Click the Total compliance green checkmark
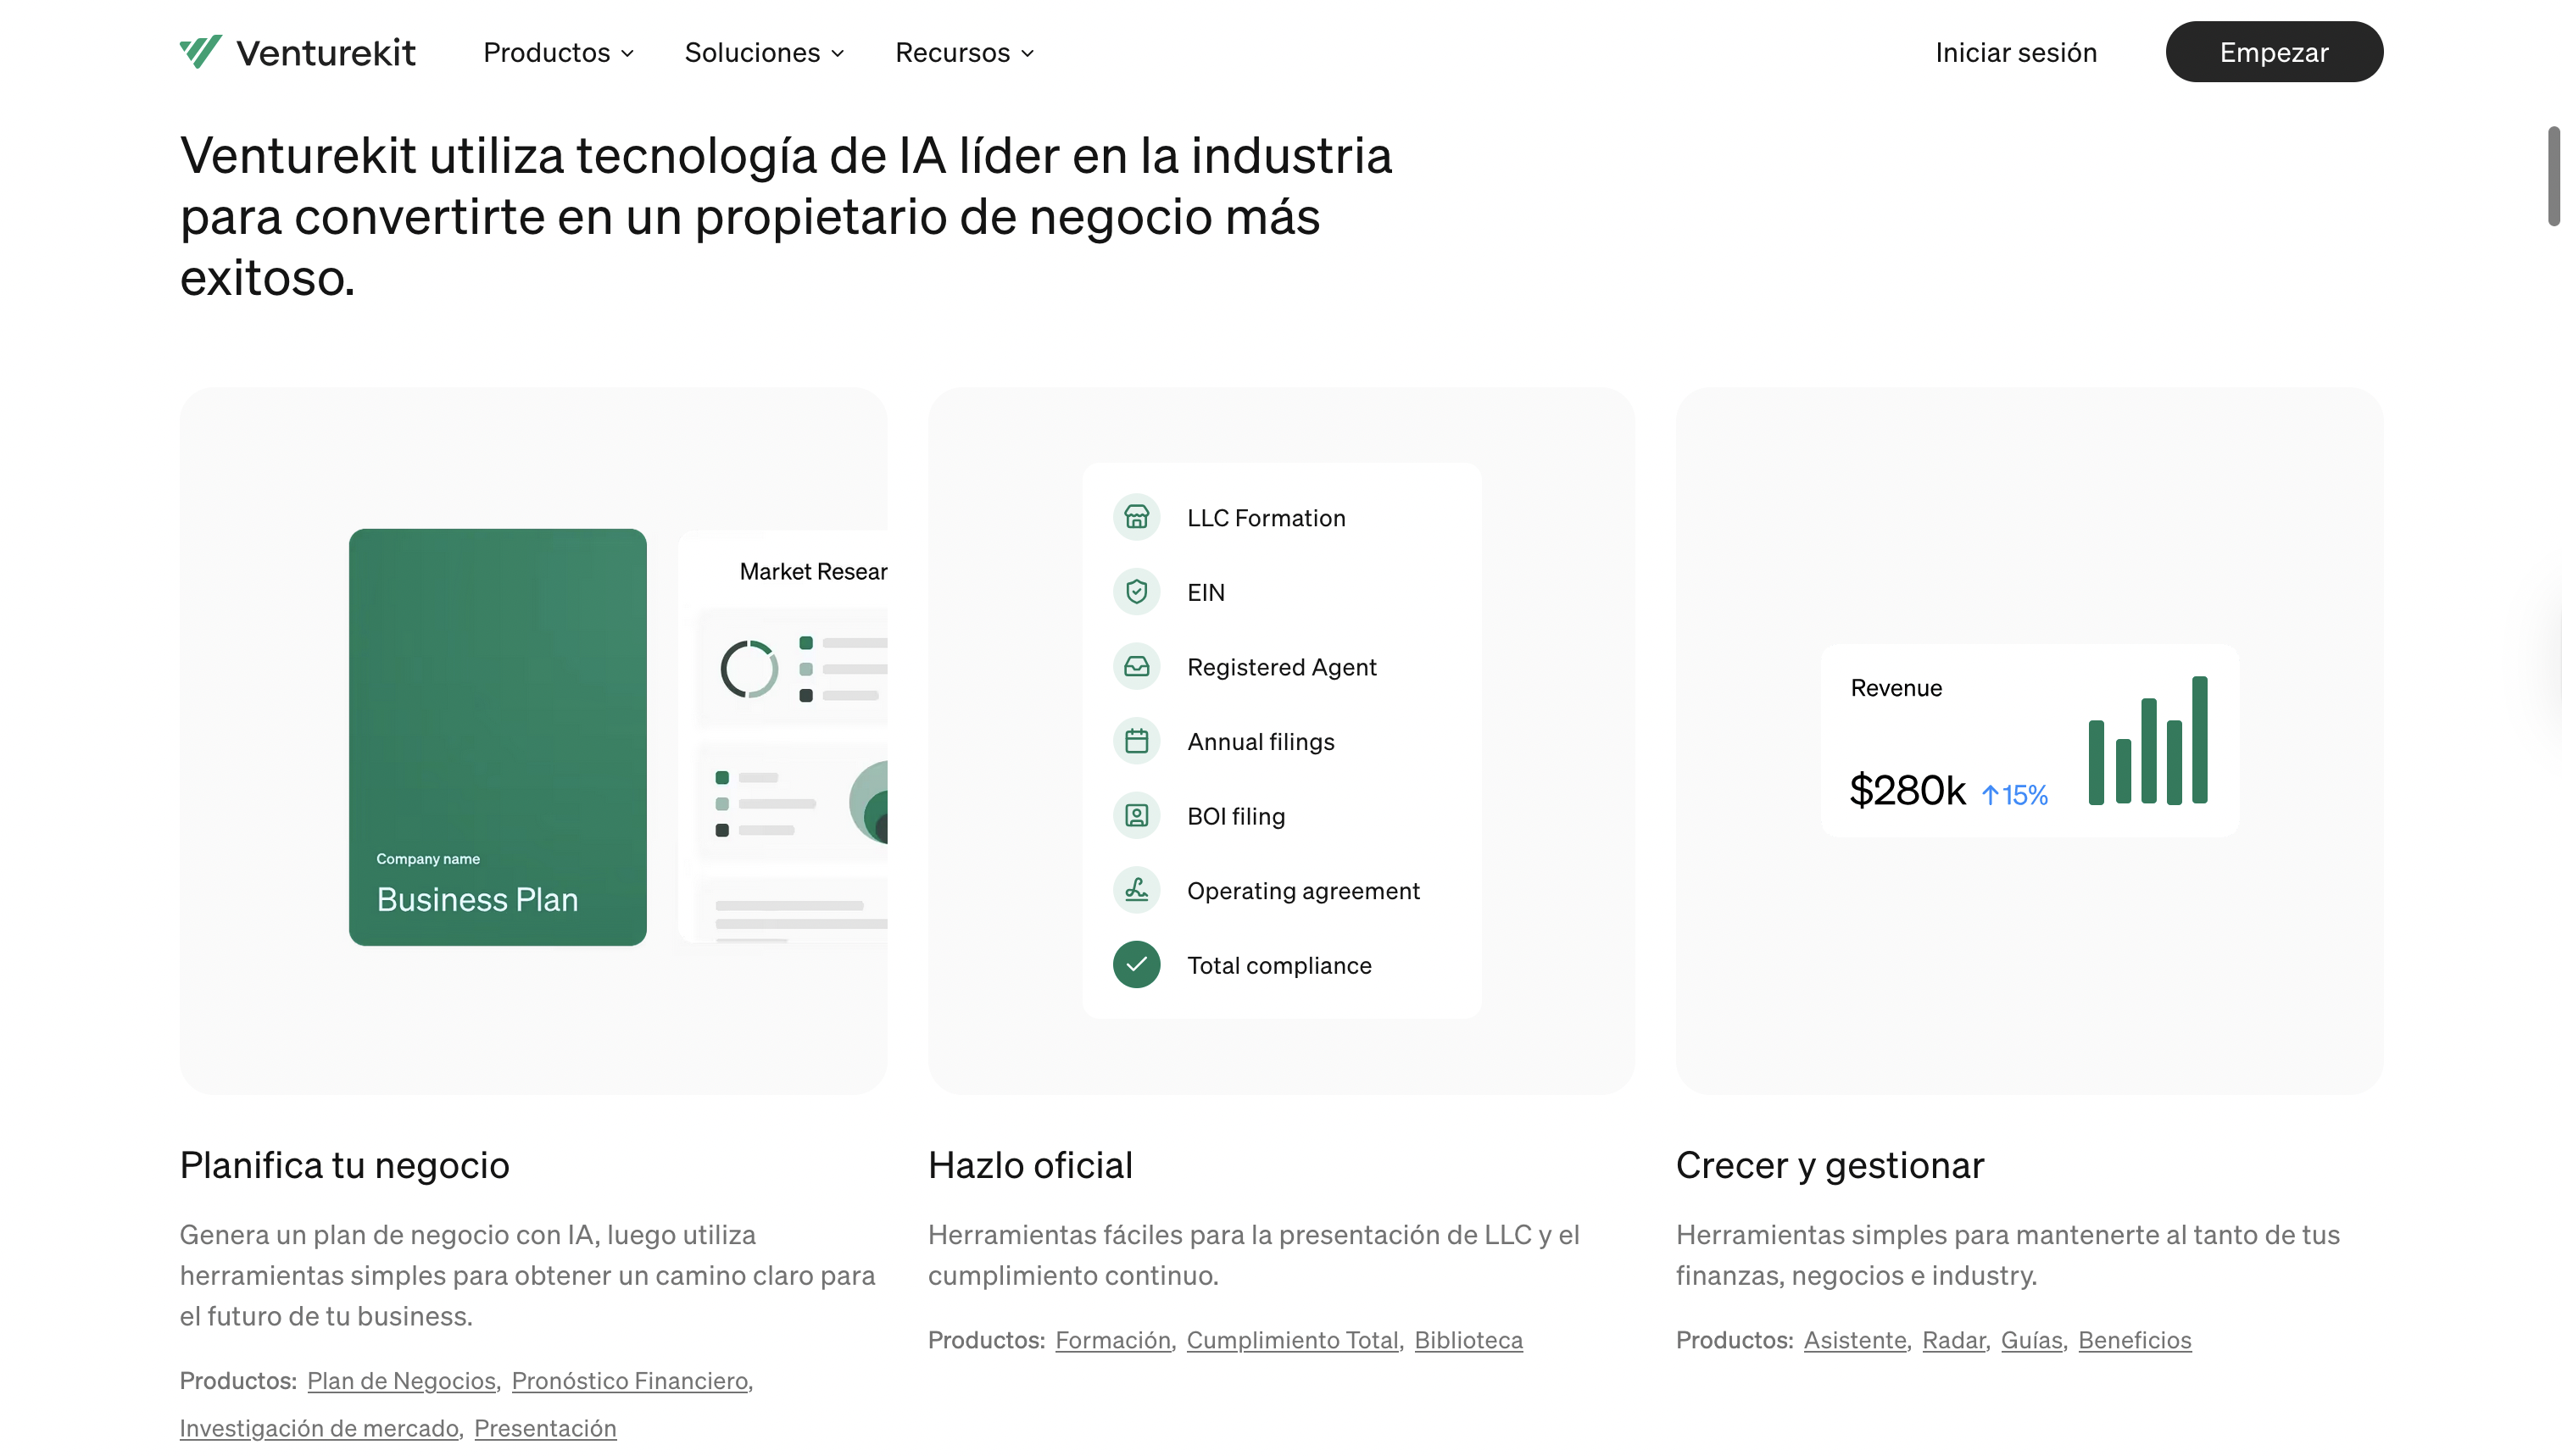The height and width of the screenshot is (1456, 2562). [x=1136, y=965]
